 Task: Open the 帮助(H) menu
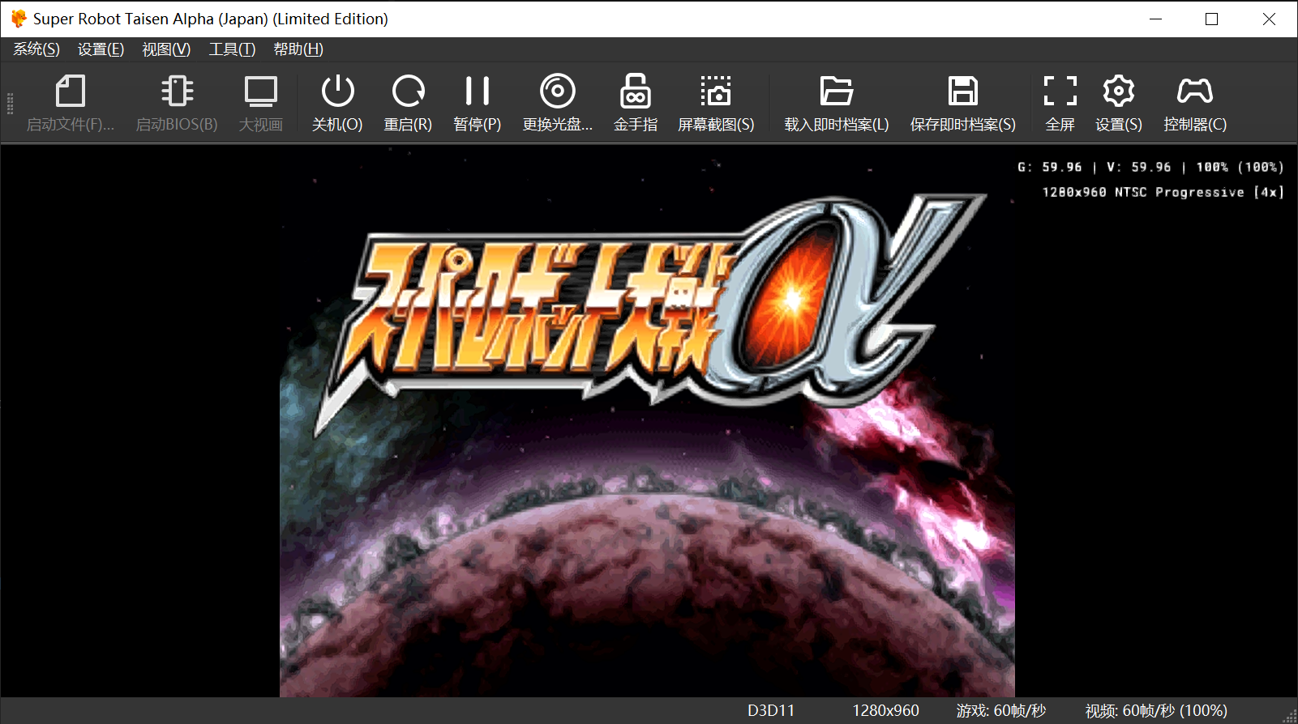click(x=298, y=49)
